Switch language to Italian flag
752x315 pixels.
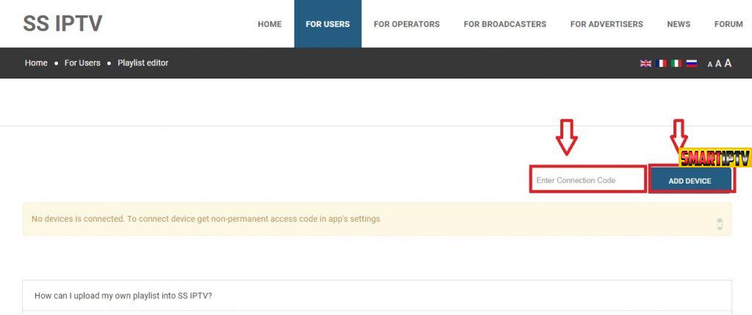(x=676, y=63)
